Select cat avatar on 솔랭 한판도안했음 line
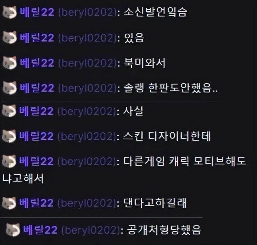This screenshot has width=257, height=245. 10,88
